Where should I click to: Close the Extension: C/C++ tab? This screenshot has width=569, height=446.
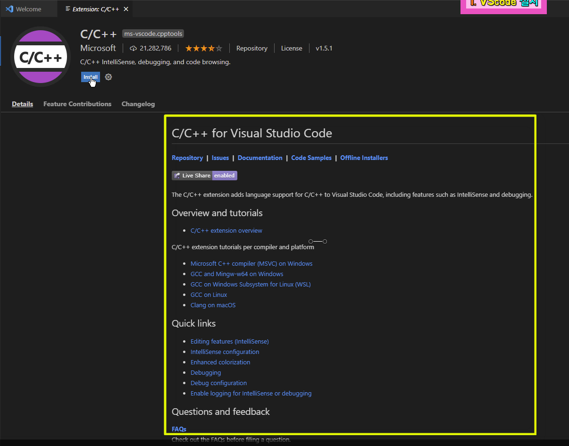tap(126, 9)
